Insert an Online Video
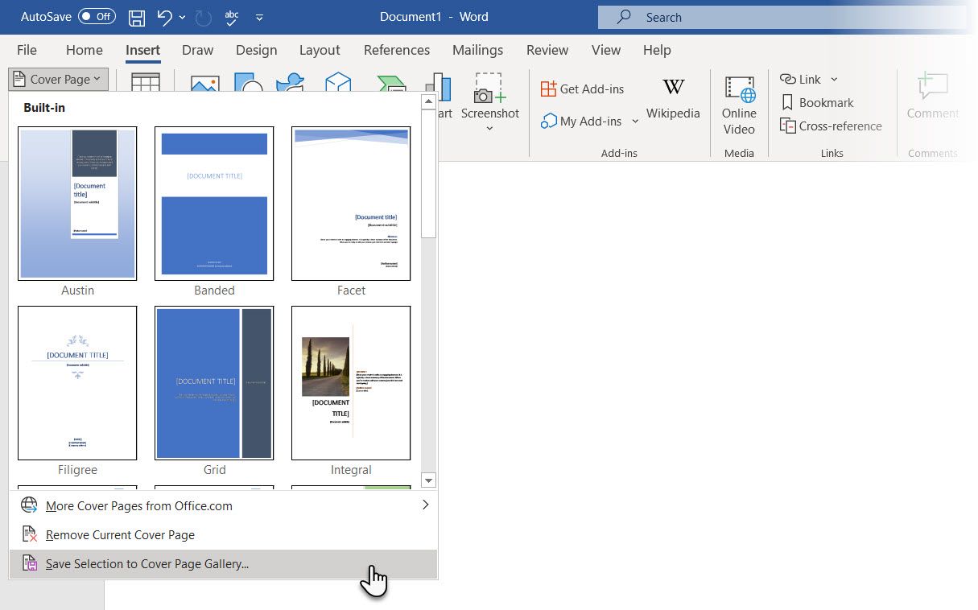The width and height of the screenshot is (978, 610). pos(739,106)
